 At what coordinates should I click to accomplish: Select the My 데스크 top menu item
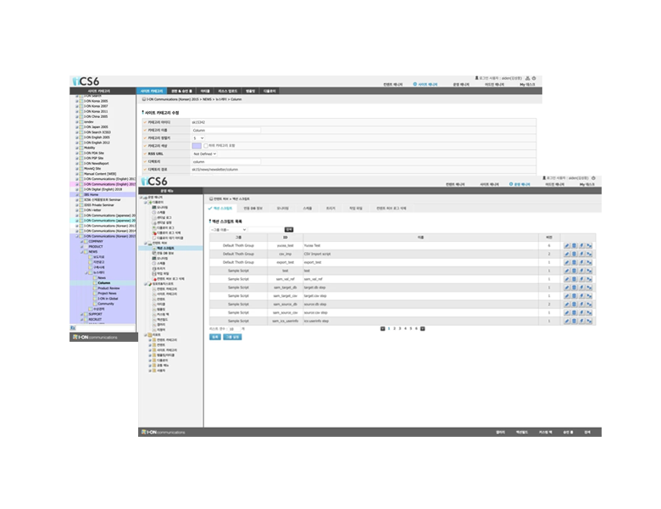tap(527, 86)
